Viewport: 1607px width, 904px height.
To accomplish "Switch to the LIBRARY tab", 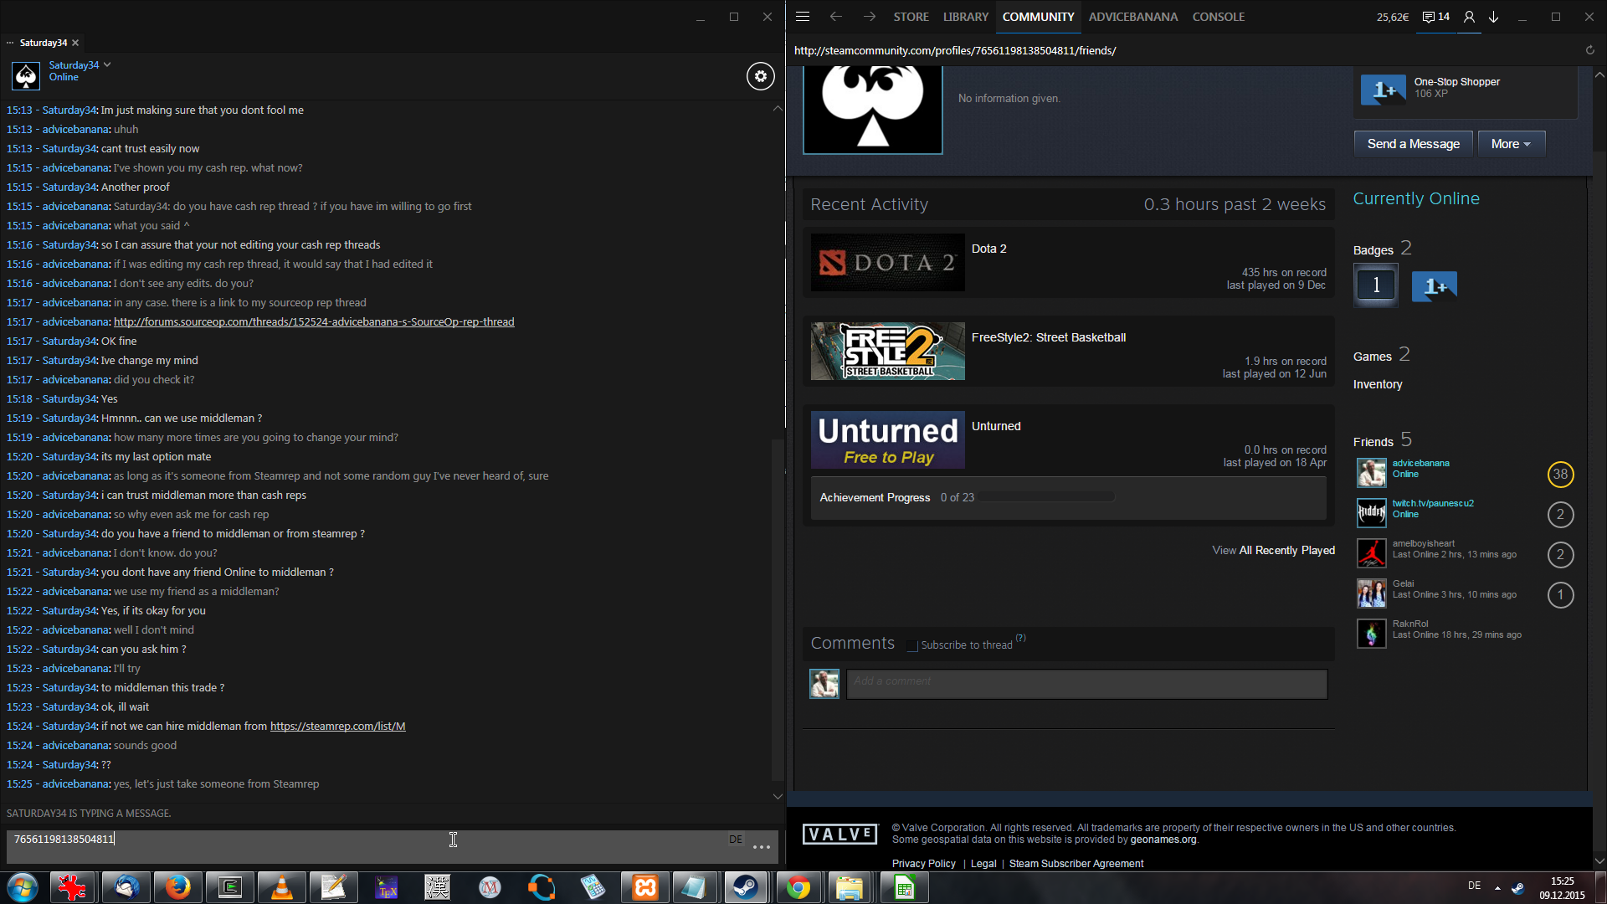I will pos(965,17).
